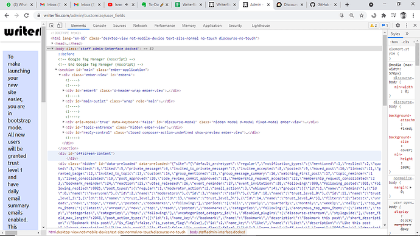
Task: Close the Admin browser tab
Action: (x=268, y=4)
